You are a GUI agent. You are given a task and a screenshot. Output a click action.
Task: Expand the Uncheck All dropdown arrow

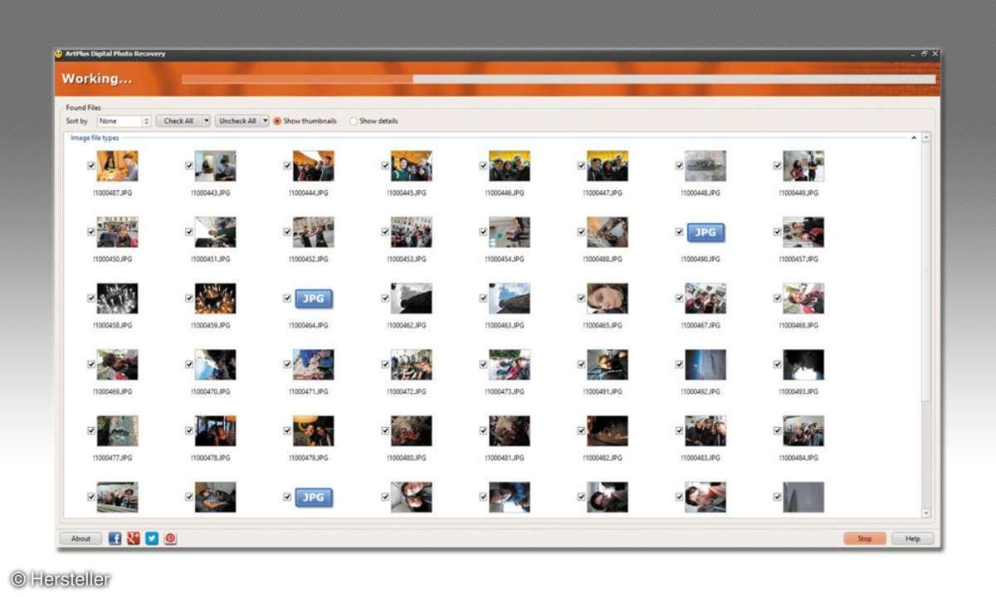pos(266,121)
